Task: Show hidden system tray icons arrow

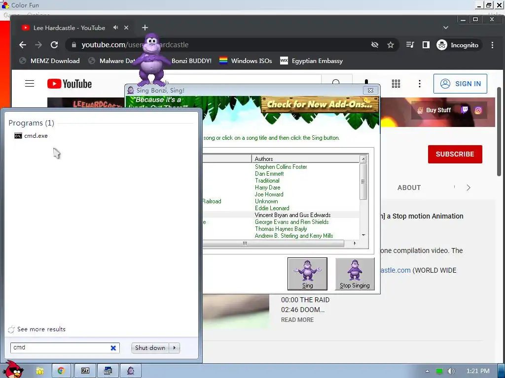Action: (x=427, y=371)
